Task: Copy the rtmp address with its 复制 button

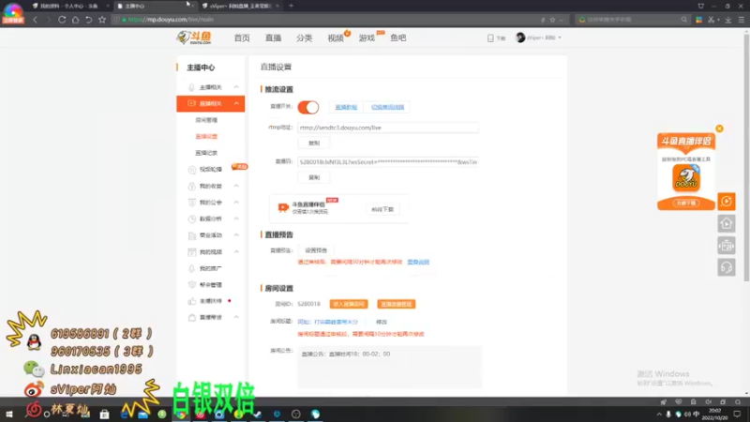Action: pos(314,143)
